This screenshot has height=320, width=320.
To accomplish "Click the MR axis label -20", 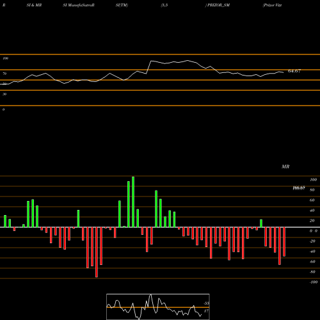I will point(312,241).
